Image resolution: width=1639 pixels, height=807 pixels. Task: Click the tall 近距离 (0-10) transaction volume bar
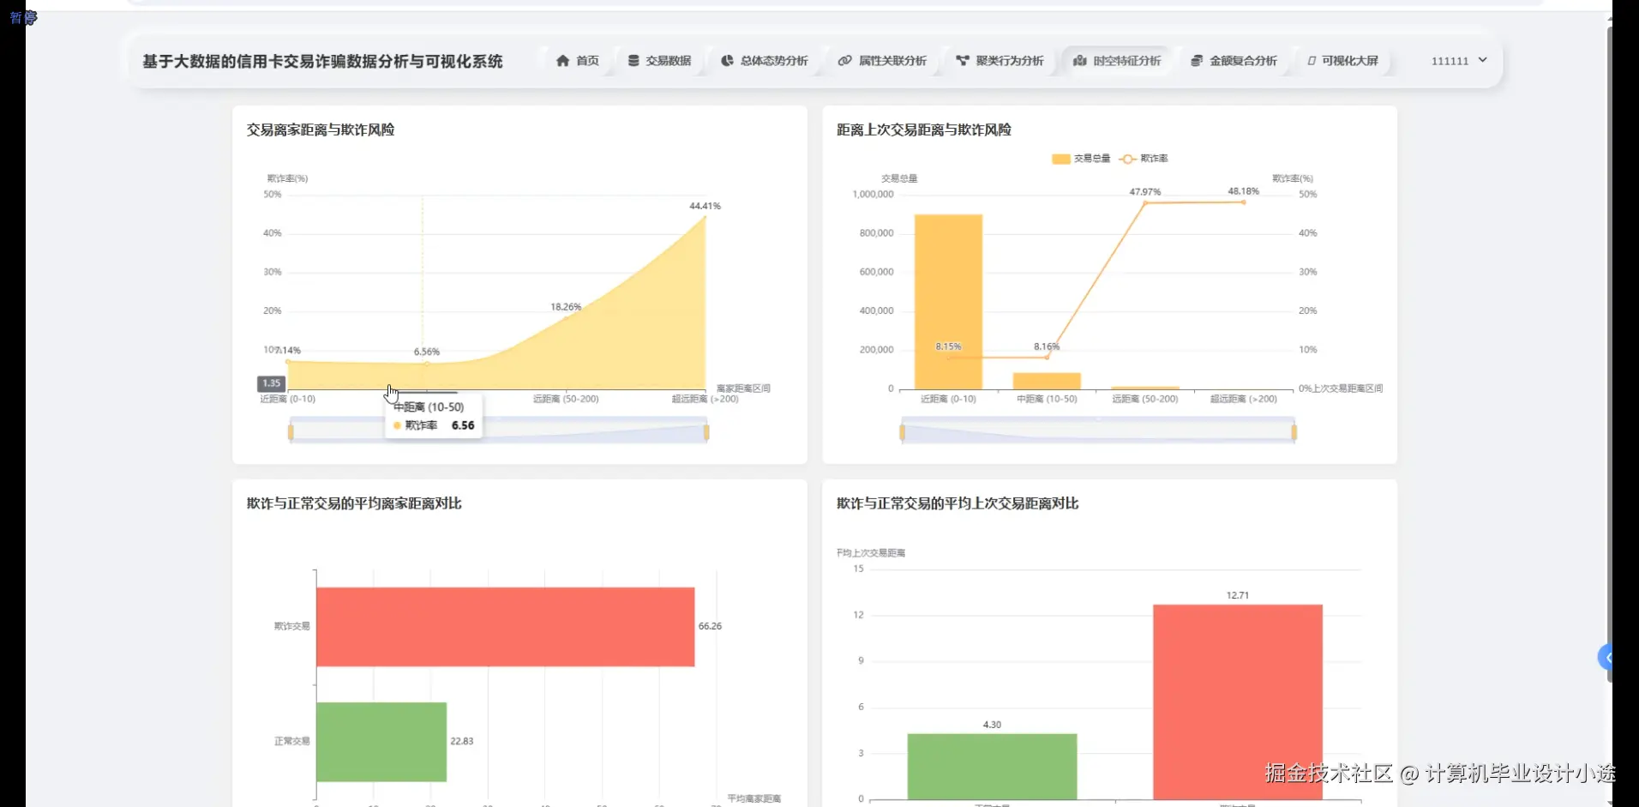tap(948, 302)
